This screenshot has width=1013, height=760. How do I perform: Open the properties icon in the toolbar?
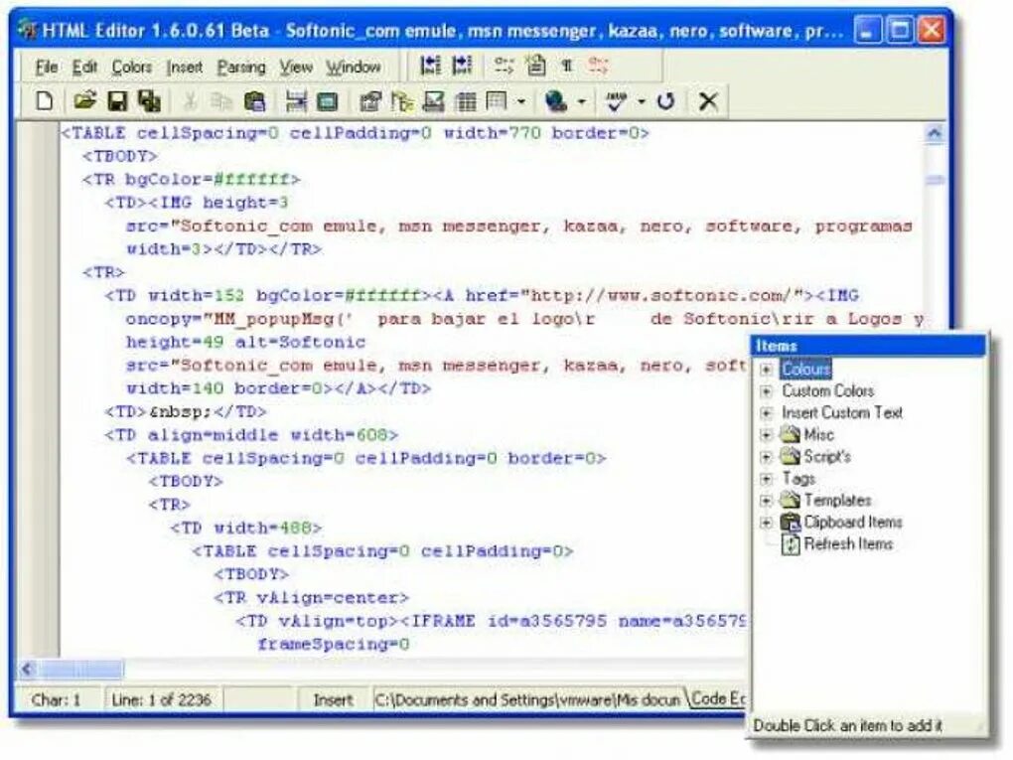pos(370,100)
